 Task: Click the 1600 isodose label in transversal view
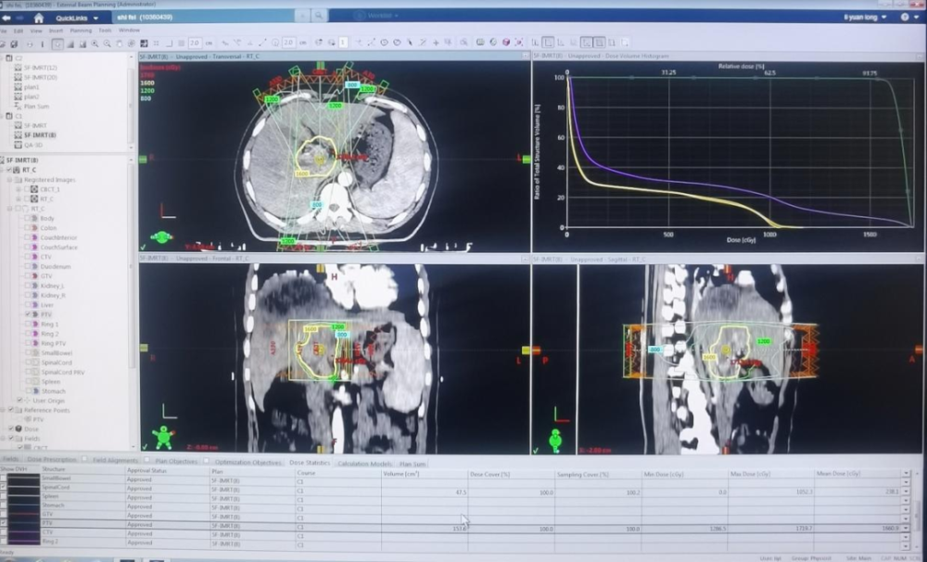pyautogui.click(x=301, y=174)
